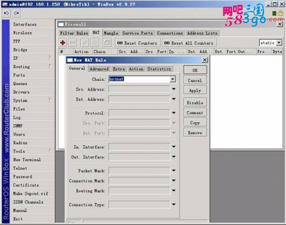
Task: Click the red plus add-rule icon
Action: coord(63,43)
